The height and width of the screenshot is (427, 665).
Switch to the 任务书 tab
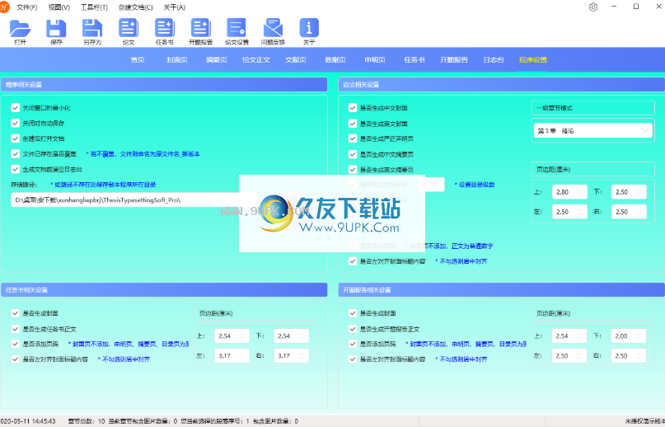click(x=414, y=60)
